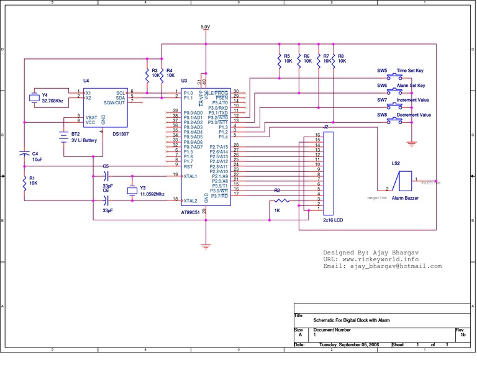Image resolution: width=477 pixels, height=368 pixels.
Task: Click the 3V Li Battery label
Action: 84,140
